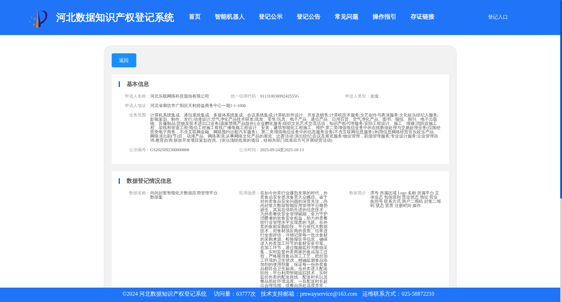Click the 应用场景 description text
562x302 pixels.
point(294,239)
